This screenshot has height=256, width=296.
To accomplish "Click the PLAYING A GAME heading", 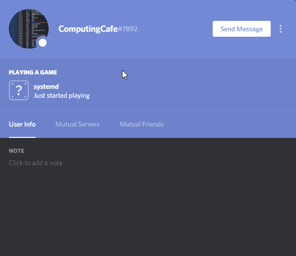I will [33, 72].
